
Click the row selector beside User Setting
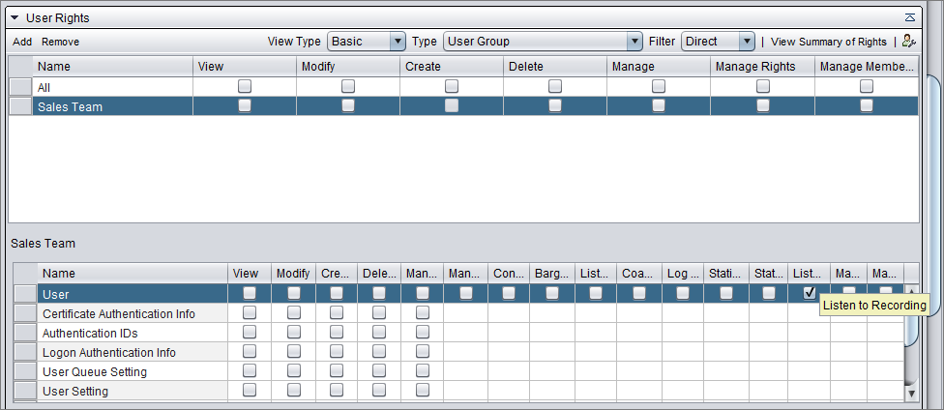25,391
